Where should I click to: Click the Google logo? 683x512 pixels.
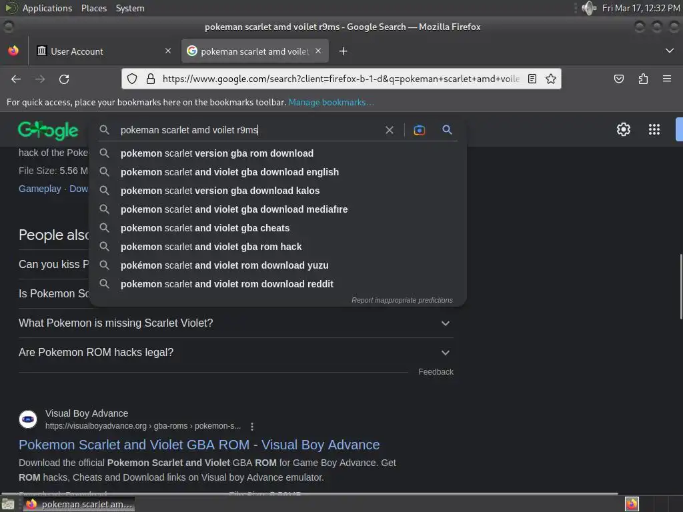[48, 130]
